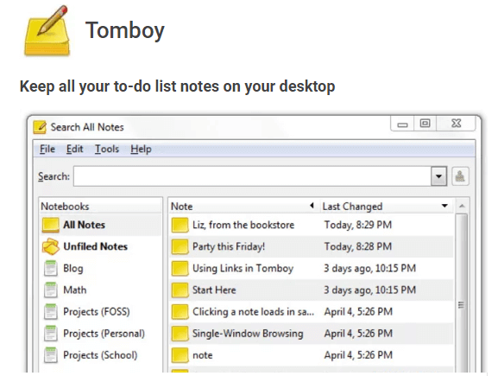Select note 'Single-Window Browsing'

pos(248,334)
